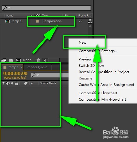
Task: Click the tan label color swatch for Comp 1
Action: click(37, 21)
